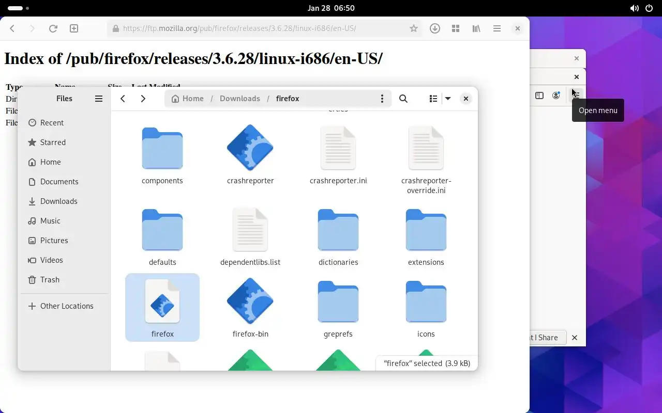Bookmark page with the star icon
Screen dimensions: 662x413
point(413,29)
